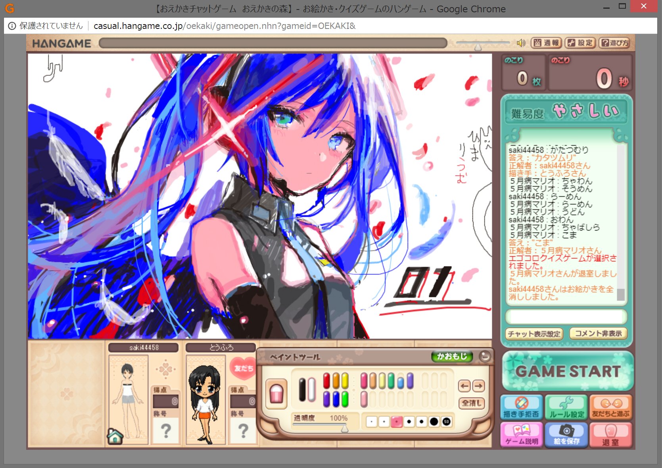Redo stroke with right arrow
Image resolution: width=662 pixels, height=468 pixels.
pyautogui.click(x=478, y=386)
